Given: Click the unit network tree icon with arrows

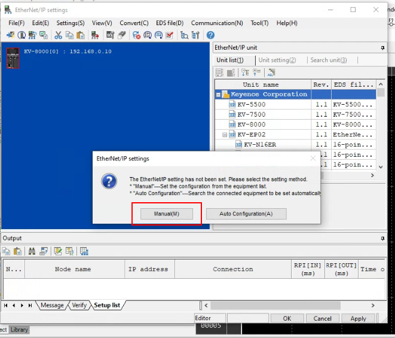Looking at the screenshot, I should 32,35.
